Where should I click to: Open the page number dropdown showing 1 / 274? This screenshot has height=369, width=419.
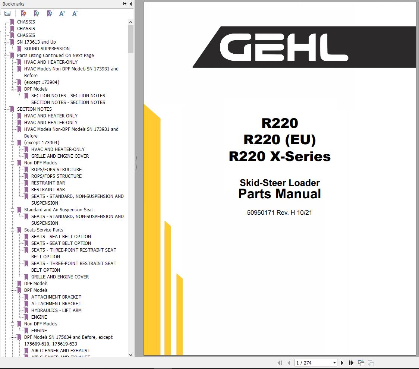(334, 363)
